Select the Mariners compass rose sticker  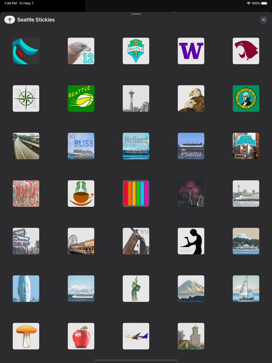click(26, 98)
